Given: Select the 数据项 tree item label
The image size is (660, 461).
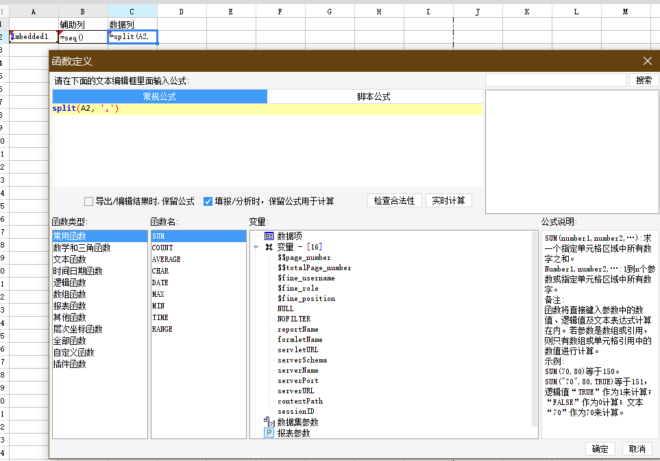Looking at the screenshot, I should [x=290, y=236].
